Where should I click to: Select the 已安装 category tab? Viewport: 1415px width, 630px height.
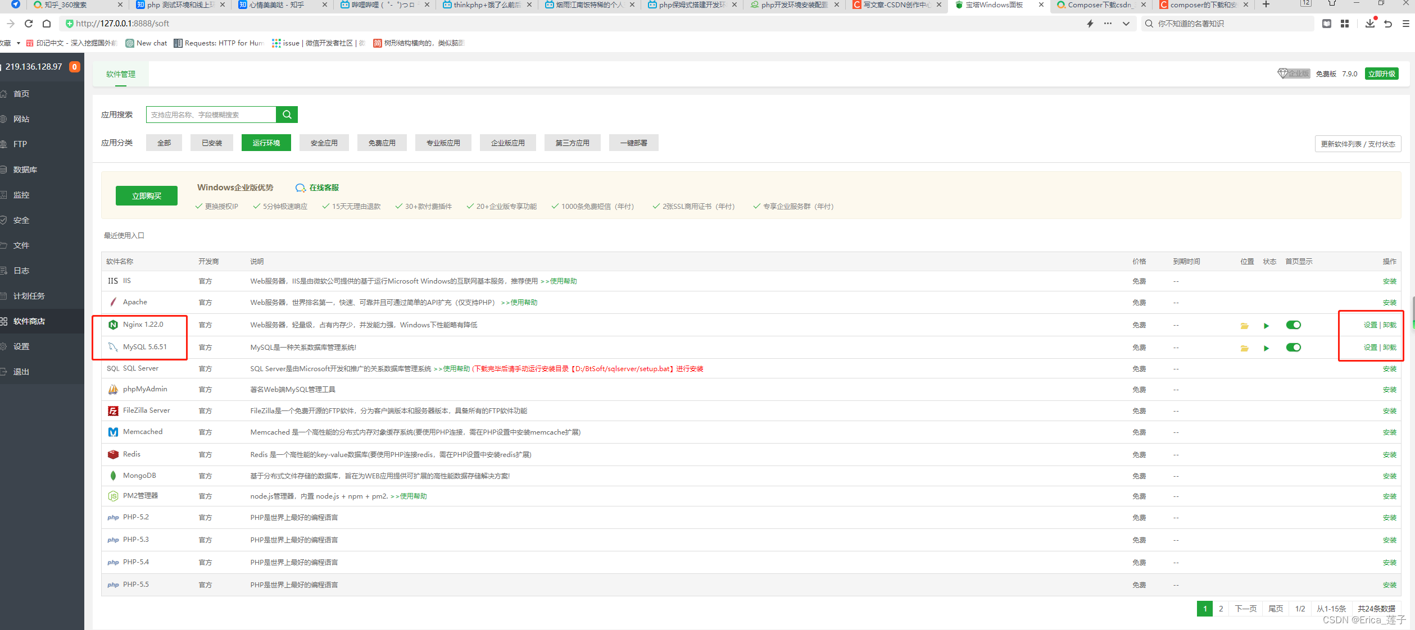point(211,142)
